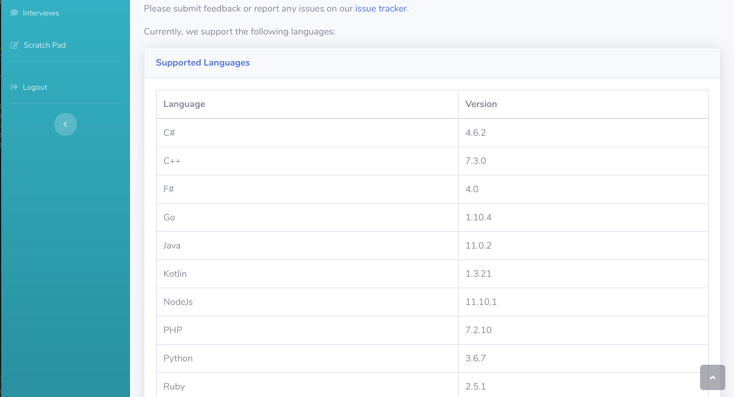This screenshot has width=734, height=397.
Task: Open the Interviews menu item
Action: click(x=66, y=13)
